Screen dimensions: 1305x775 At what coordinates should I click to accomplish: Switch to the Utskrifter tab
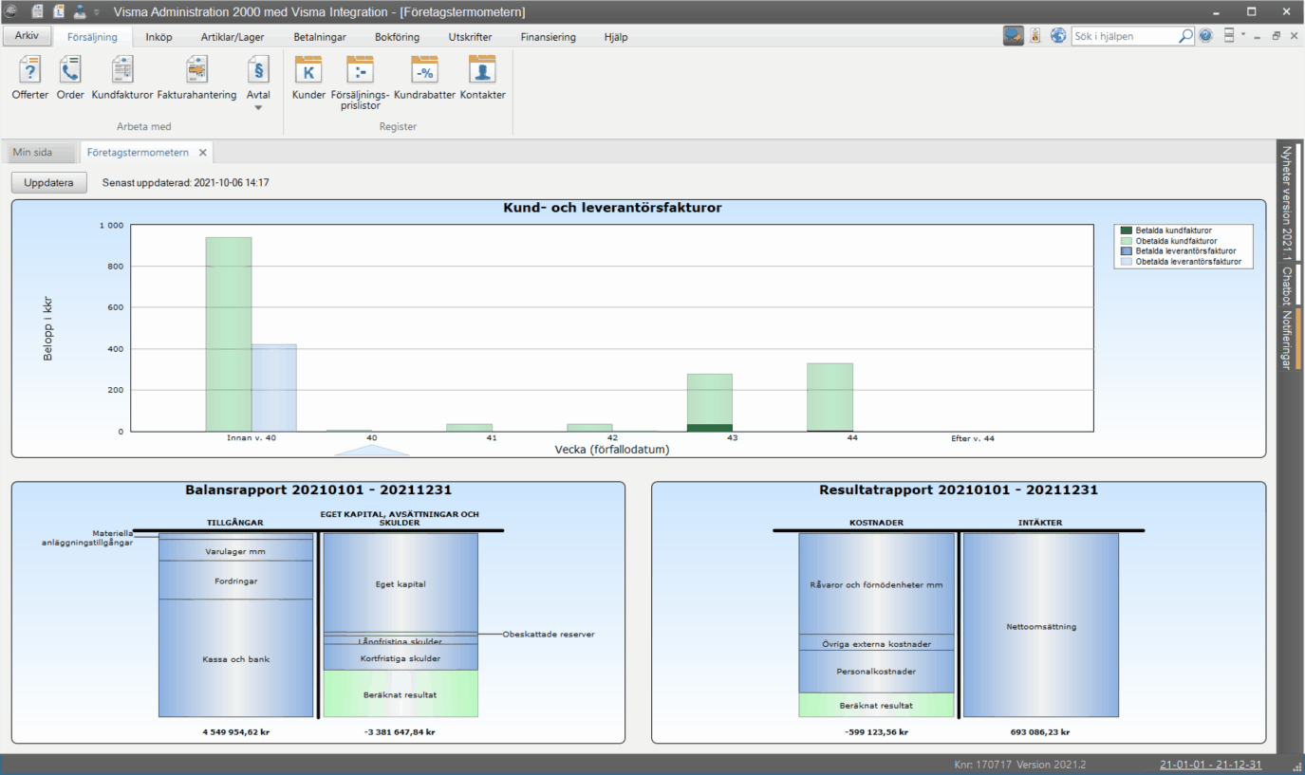[471, 37]
